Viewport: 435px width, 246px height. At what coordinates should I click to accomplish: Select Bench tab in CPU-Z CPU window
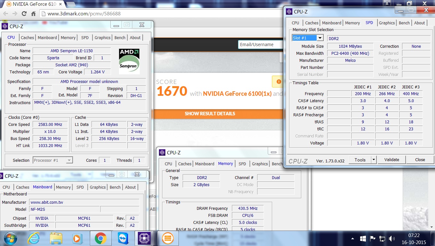pos(120,37)
